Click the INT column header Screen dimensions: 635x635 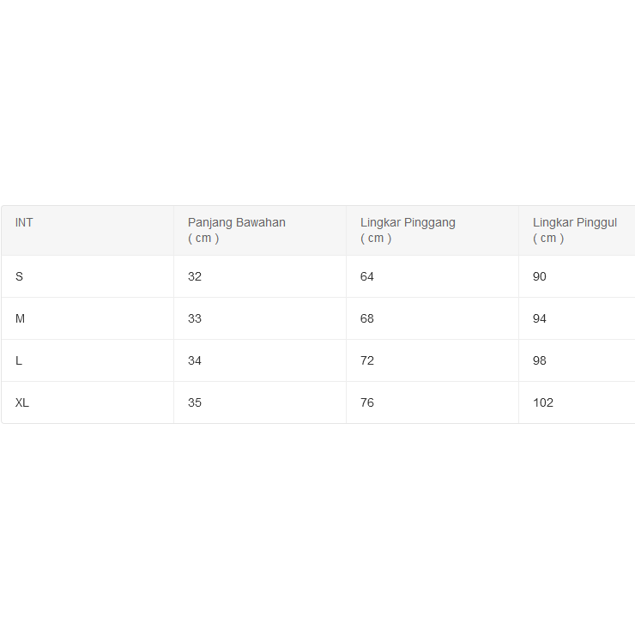point(24,222)
